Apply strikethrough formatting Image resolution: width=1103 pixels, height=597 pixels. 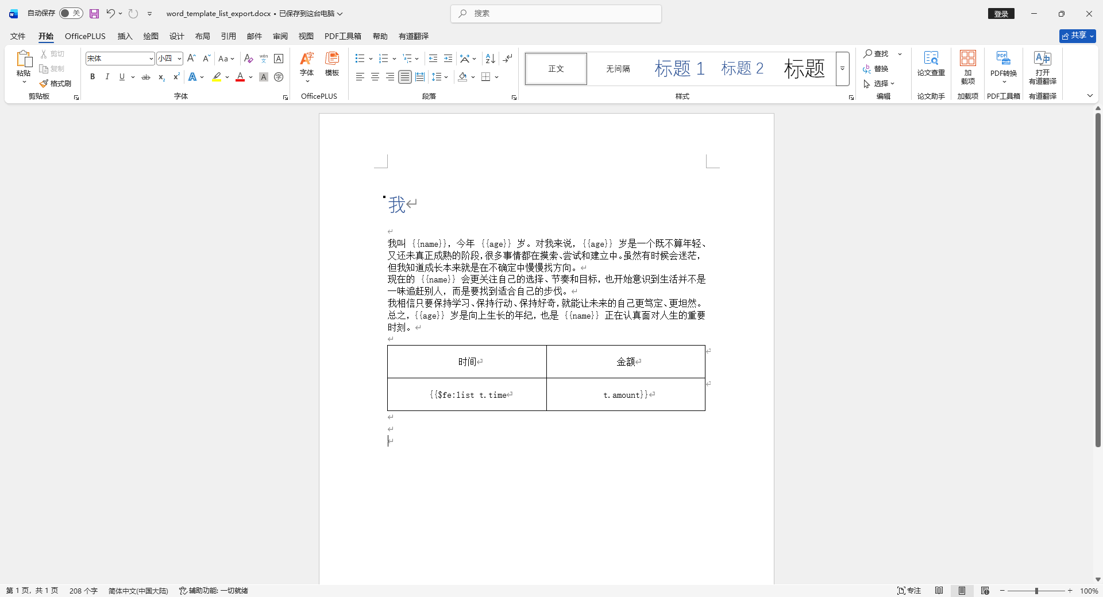point(146,77)
